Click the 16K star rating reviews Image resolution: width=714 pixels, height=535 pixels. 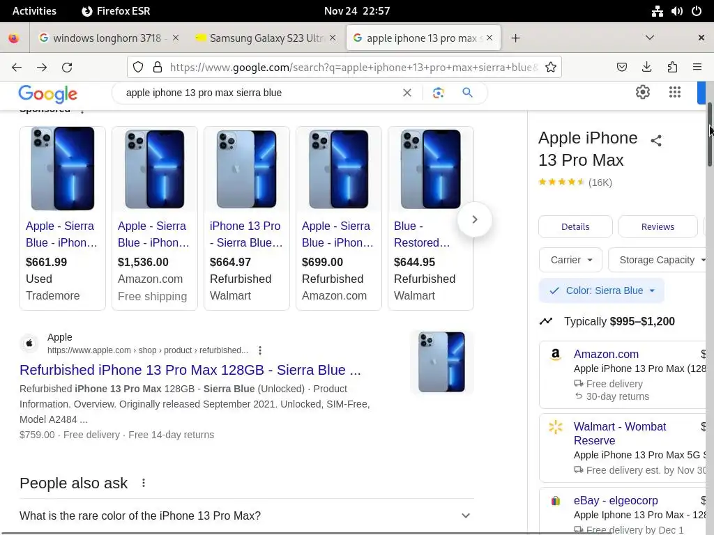[x=575, y=183]
